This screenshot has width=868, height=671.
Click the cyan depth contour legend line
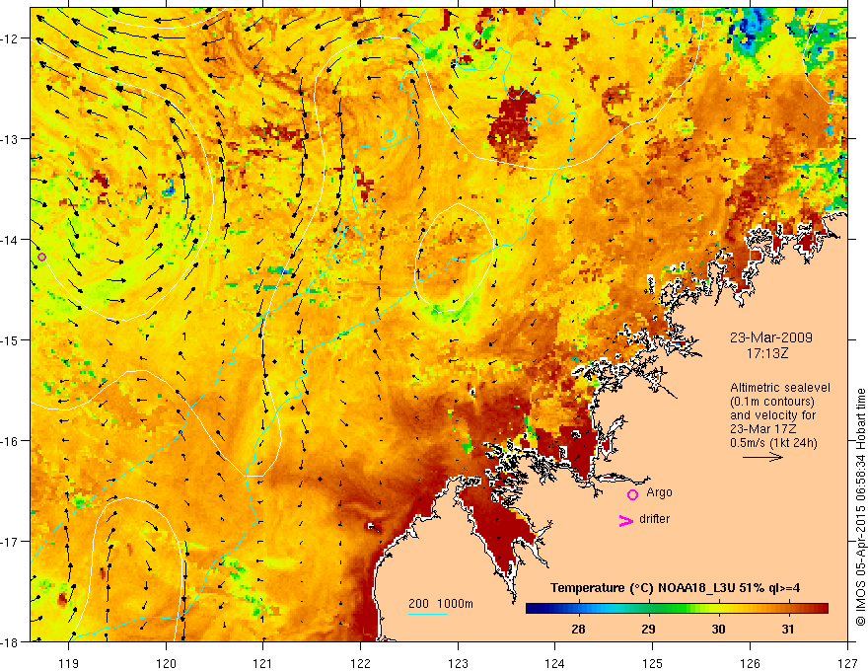click(x=428, y=614)
